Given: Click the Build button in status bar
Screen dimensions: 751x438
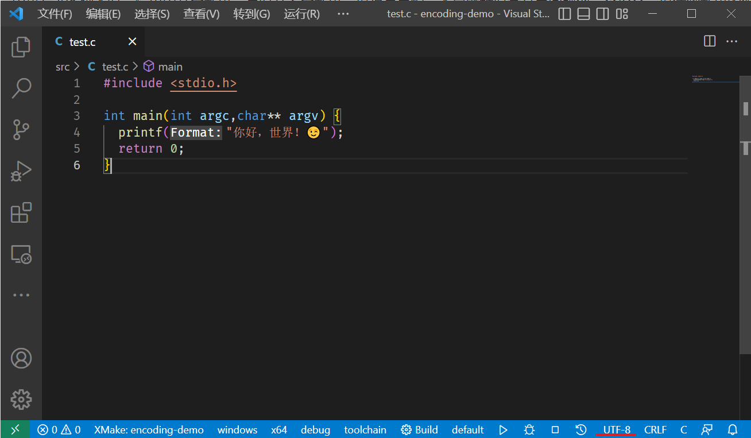Looking at the screenshot, I should pyautogui.click(x=419, y=429).
